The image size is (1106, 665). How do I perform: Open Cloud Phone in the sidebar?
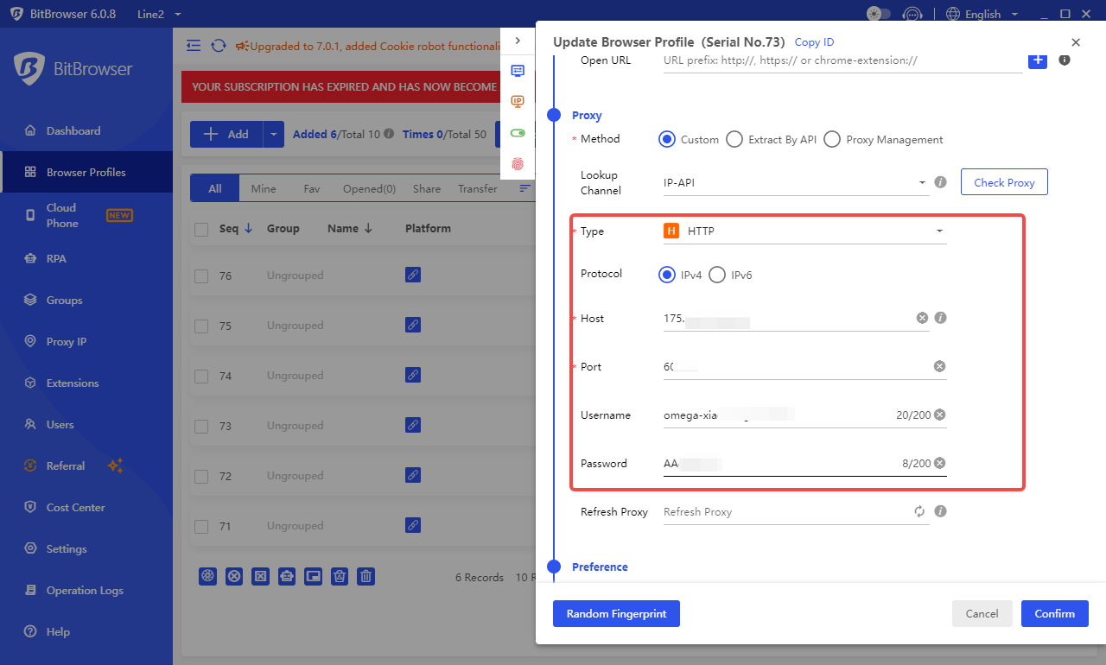[86, 215]
